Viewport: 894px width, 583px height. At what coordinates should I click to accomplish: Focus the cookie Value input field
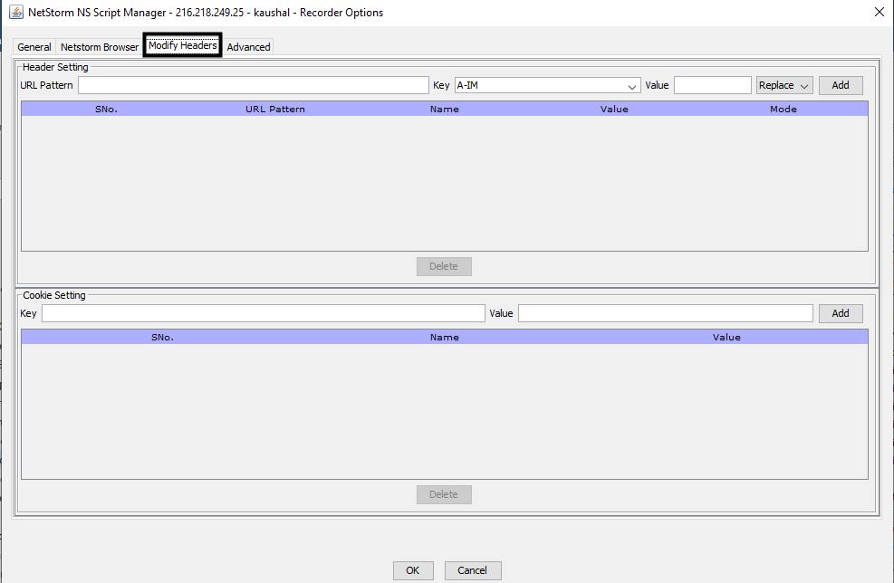pyautogui.click(x=666, y=313)
